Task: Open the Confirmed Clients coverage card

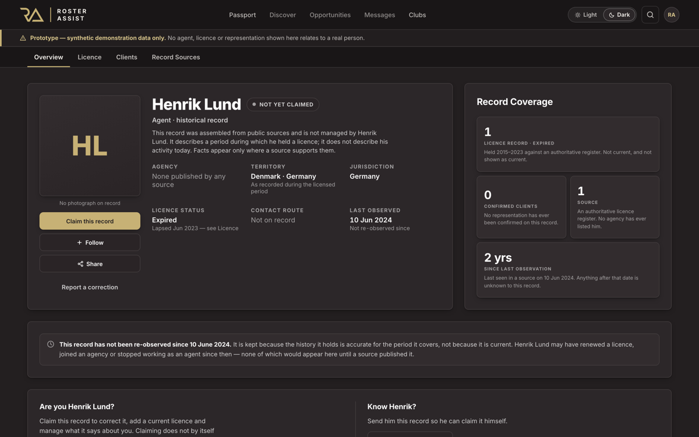Action: click(x=521, y=207)
